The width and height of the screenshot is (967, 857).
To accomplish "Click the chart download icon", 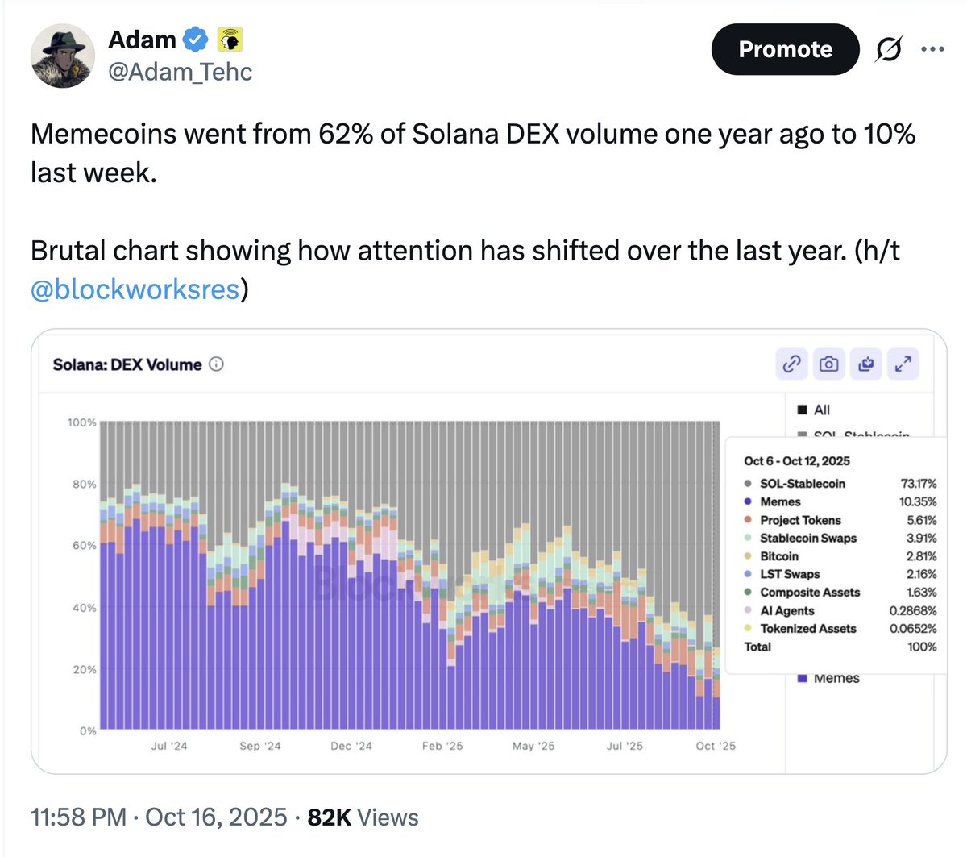I will pos(866,364).
